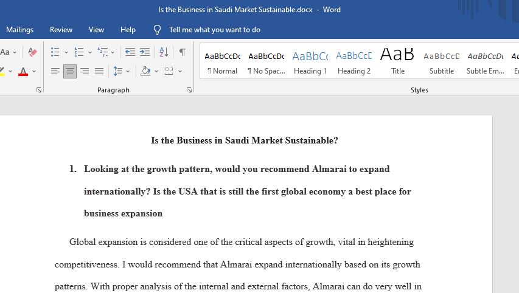This screenshot has width=519, height=293.
Task: Expand the multilevel list dropdown arrow
Action: [x=113, y=52]
